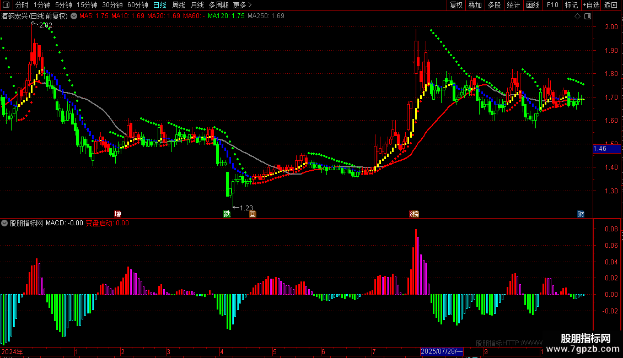Viewport: 623px width, 358px height.
Task: Open the 统计 statistics tool
Action: 513,5
